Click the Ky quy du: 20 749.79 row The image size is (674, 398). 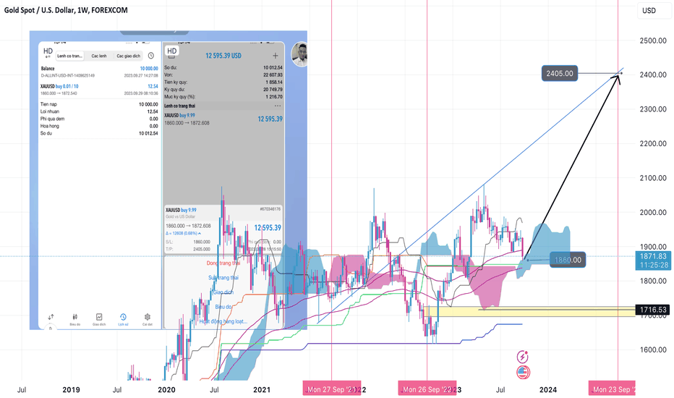point(223,90)
